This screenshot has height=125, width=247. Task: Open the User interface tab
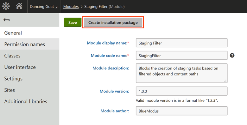point(30,67)
